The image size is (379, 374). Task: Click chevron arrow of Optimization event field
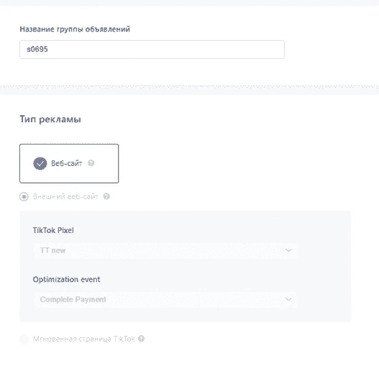288,299
